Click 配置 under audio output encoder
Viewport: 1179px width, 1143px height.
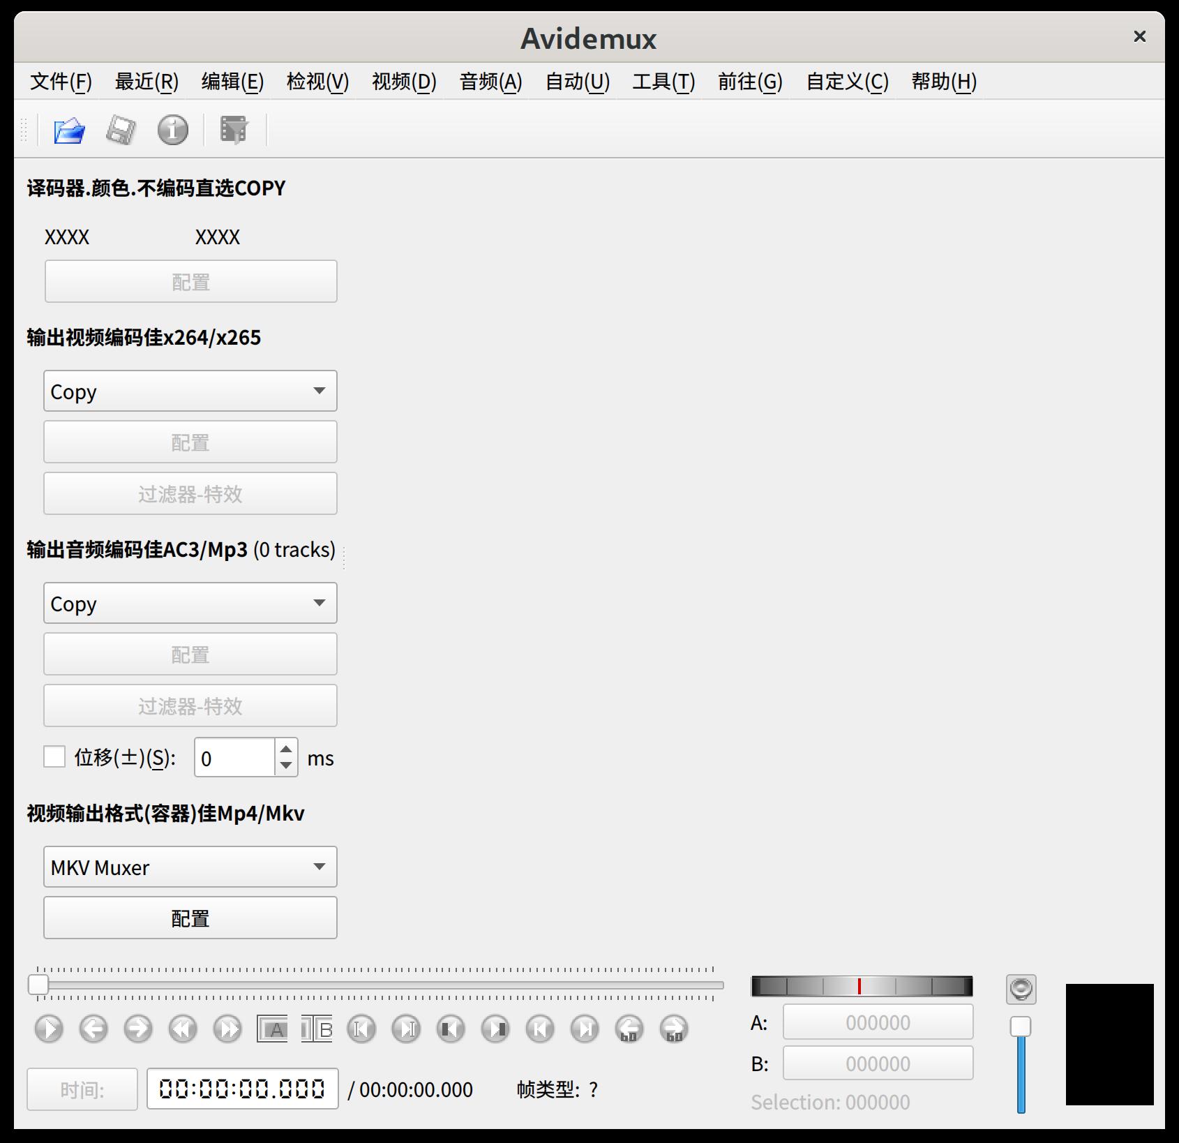190,655
